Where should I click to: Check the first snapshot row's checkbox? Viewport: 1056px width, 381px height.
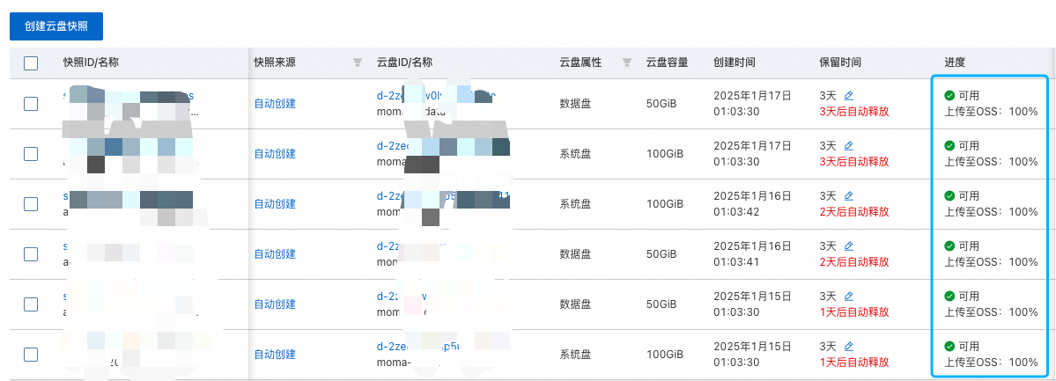pyautogui.click(x=31, y=104)
